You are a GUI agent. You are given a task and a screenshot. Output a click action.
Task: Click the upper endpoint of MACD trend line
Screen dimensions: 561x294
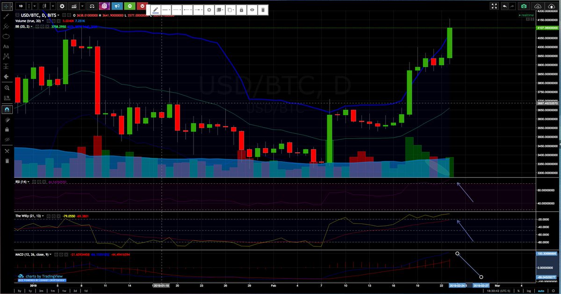(x=458, y=254)
